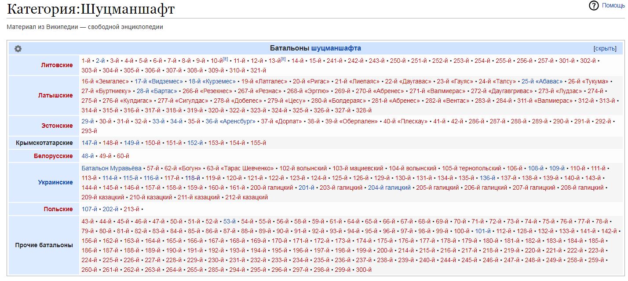Open the Белорусские group link
This screenshot has width=628, height=281.
coord(53,156)
